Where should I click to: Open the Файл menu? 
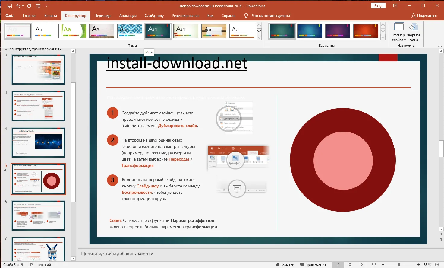point(10,16)
